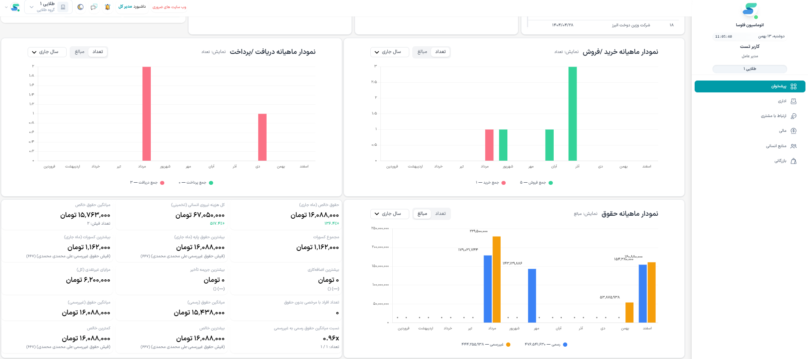Open the chat messages icon
The image size is (808, 359).
click(x=94, y=7)
